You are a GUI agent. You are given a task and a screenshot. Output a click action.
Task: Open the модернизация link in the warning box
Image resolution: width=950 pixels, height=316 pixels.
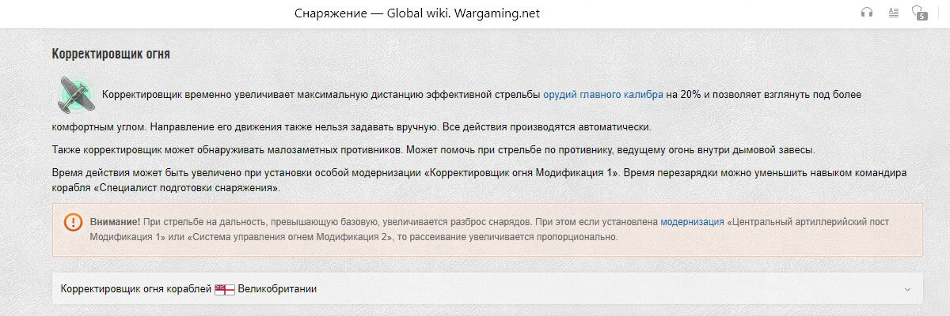(692, 223)
